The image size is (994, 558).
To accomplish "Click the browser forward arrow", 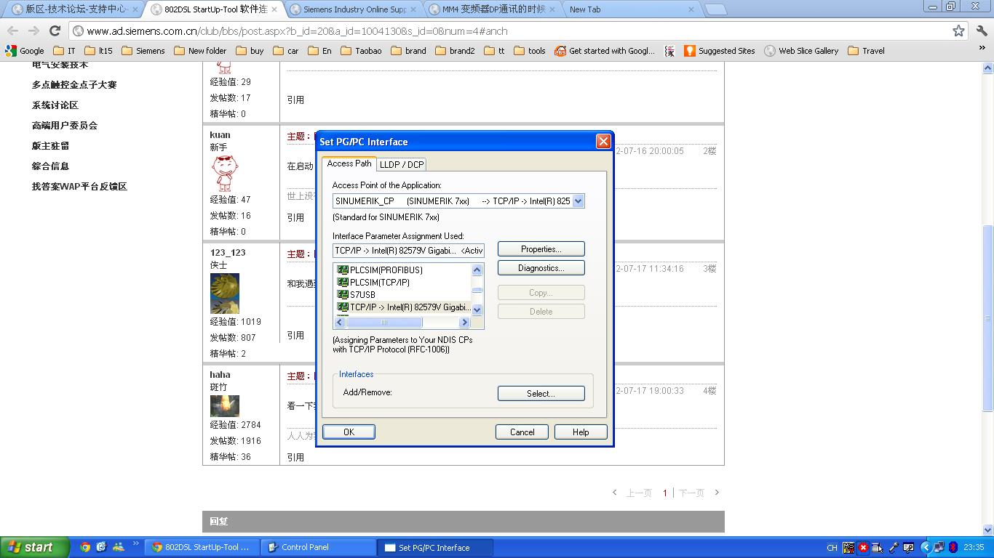I will [33, 31].
